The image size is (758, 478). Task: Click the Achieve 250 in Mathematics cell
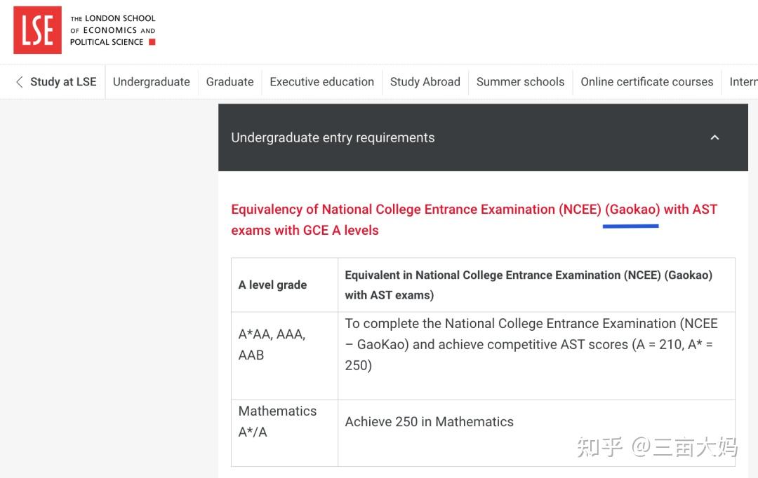click(430, 421)
